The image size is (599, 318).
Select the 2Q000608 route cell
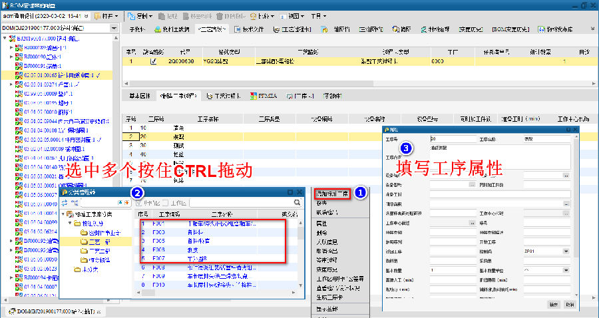181,61
